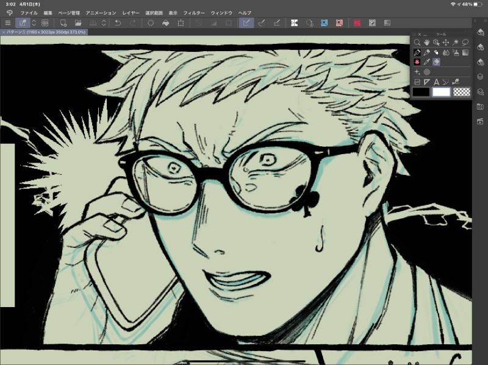Select the Ruler triangle tool

[x=426, y=82]
